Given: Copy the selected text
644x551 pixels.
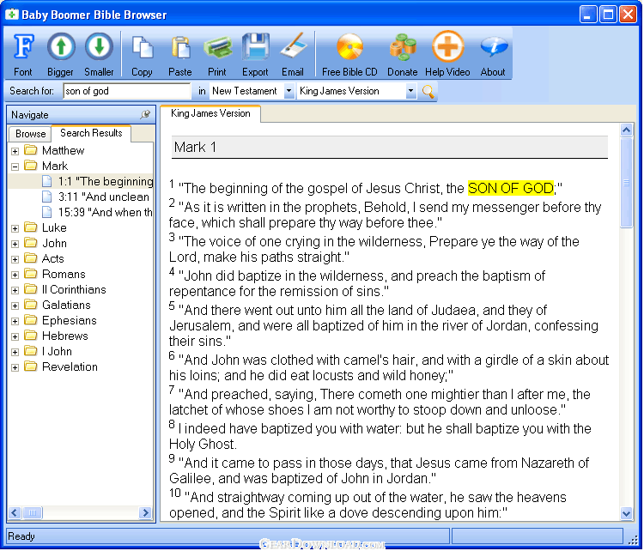Looking at the screenshot, I should point(142,54).
